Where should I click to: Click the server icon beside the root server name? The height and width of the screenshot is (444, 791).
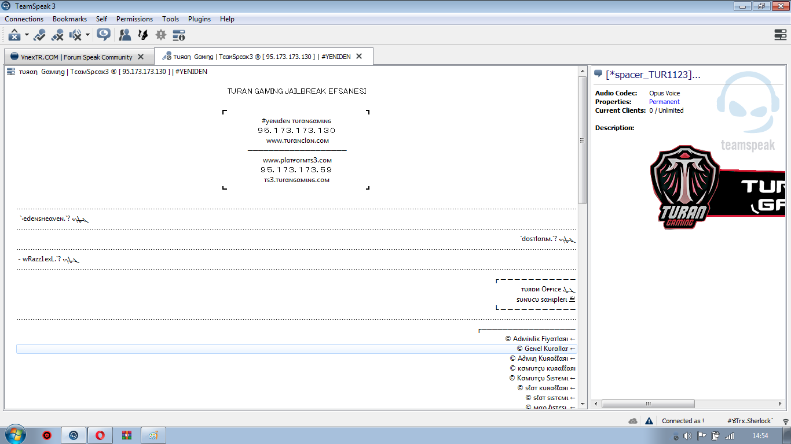coord(11,72)
